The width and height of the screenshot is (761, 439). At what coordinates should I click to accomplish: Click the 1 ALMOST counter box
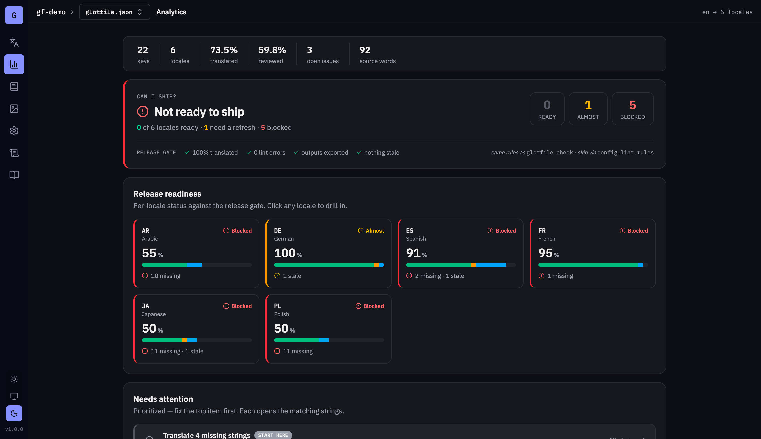click(x=588, y=109)
